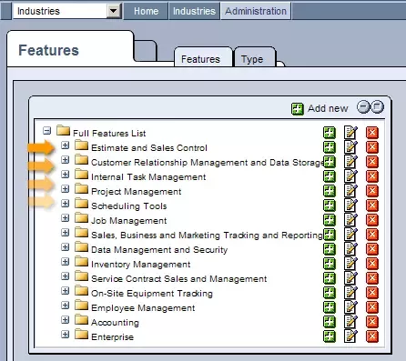
Task: Expand the Accounting node
Action: point(65,320)
